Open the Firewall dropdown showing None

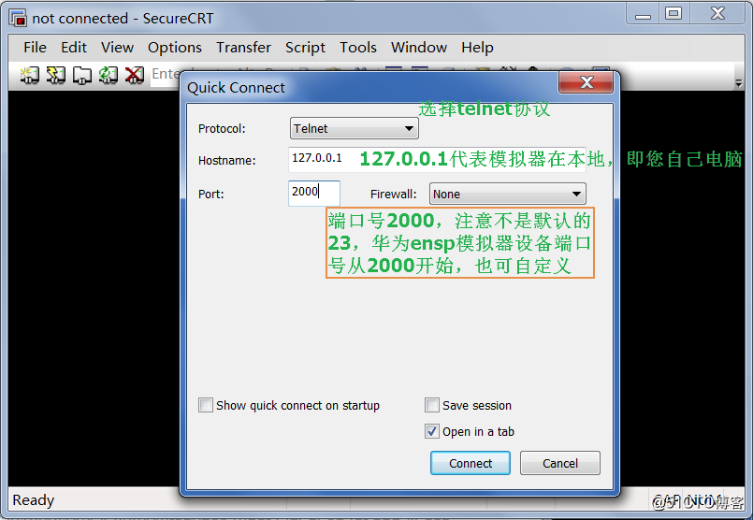point(508,194)
